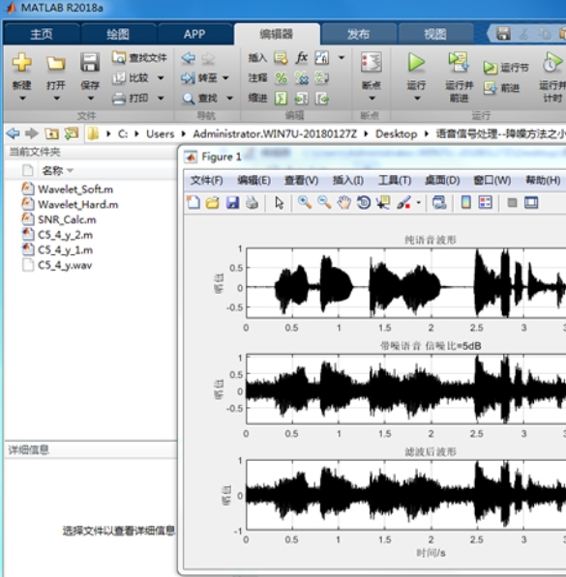This screenshot has width=566, height=577.
Task: Open the Print (打印) dropdown arrow
Action: coord(161,98)
